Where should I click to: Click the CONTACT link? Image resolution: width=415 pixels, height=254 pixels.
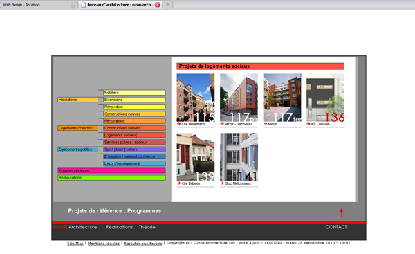[336, 227]
